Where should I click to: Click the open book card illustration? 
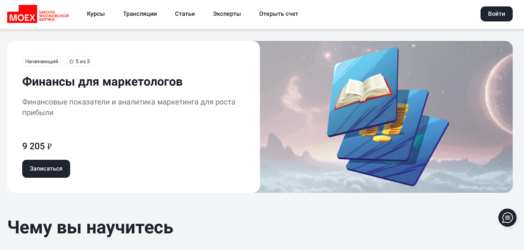363,92
